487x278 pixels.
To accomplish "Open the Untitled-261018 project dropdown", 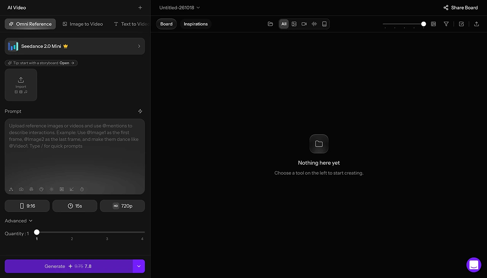I will pyautogui.click(x=180, y=8).
